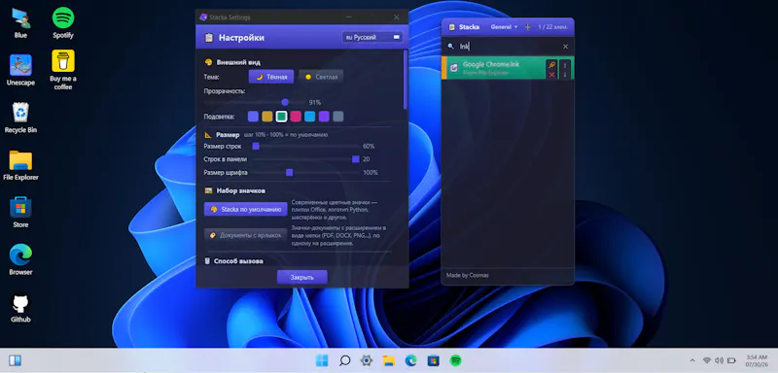Choose Stacka по умолчанию icon set
The image size is (778, 373).
coord(246,210)
